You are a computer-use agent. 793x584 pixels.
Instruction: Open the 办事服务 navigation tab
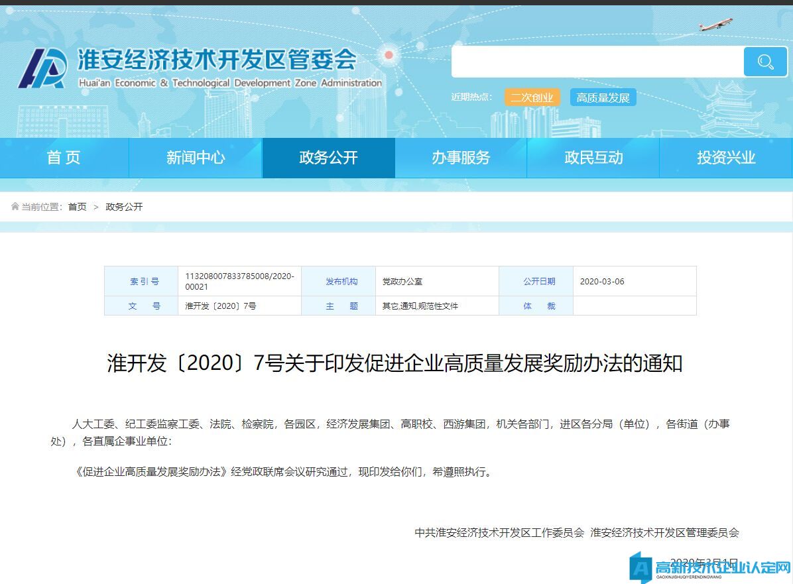[x=461, y=158]
